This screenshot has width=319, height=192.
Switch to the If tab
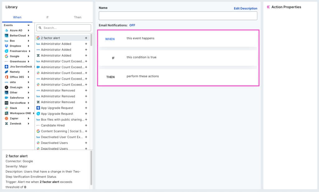47,17
